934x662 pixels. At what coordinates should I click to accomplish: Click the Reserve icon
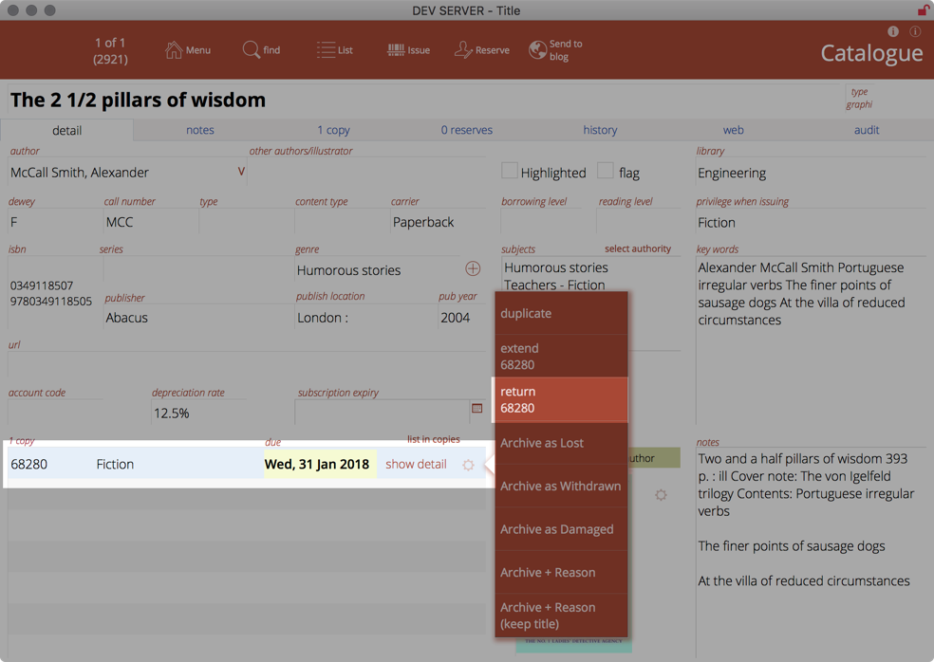click(463, 50)
